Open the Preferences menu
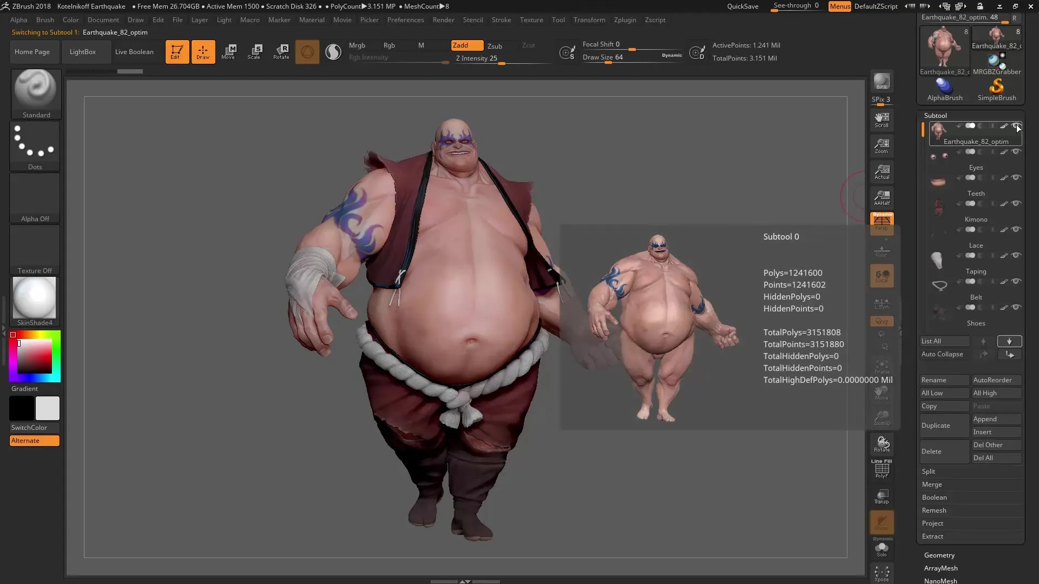 (405, 20)
